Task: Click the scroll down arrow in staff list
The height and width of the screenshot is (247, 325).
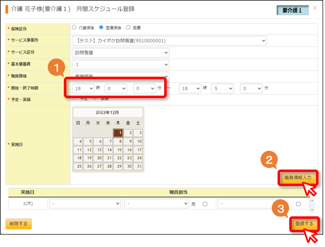Action: (312, 210)
